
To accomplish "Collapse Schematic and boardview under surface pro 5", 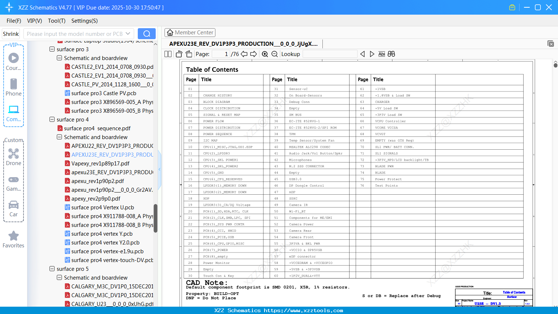I will 59,277.
